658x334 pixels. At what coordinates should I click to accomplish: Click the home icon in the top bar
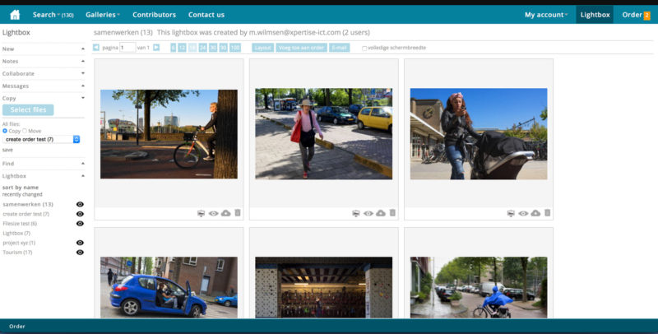tap(15, 15)
